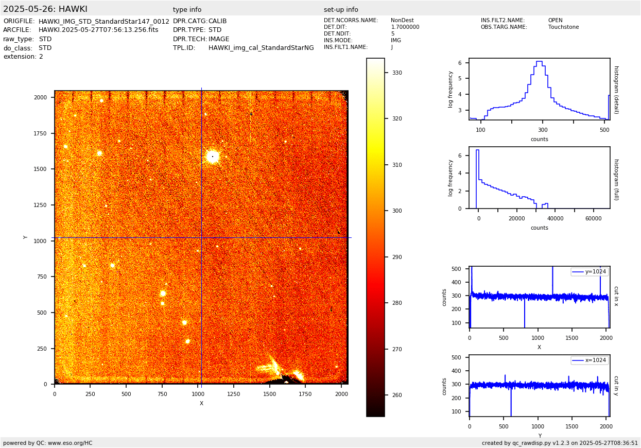
Task: Click the color scale bar
Action: click(x=375, y=237)
